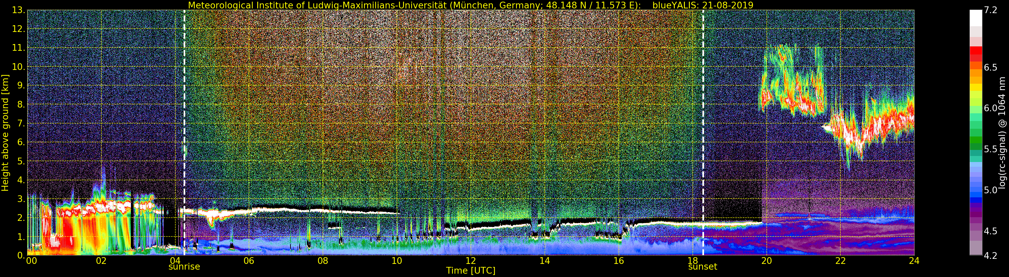Image resolution: width=1009 pixels, height=277 pixels.
Task: Click the 06 tick on the time axis
Action: coord(249,261)
